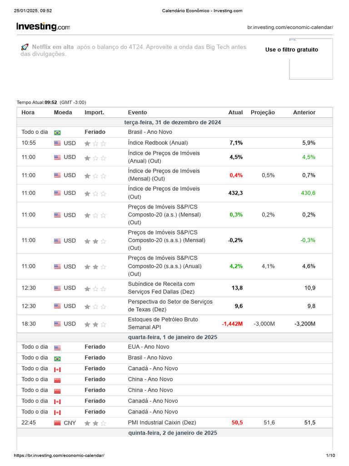Click Brazil flag in Ano Novo holiday row on 31 December
Screen dimensions: 349x466
[57, 132]
